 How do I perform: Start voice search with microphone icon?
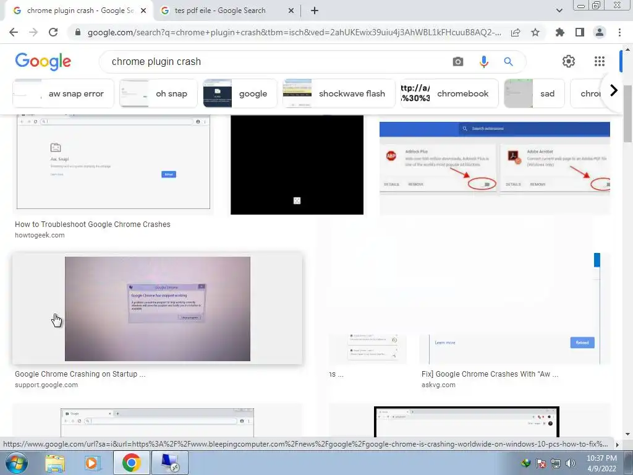click(483, 62)
